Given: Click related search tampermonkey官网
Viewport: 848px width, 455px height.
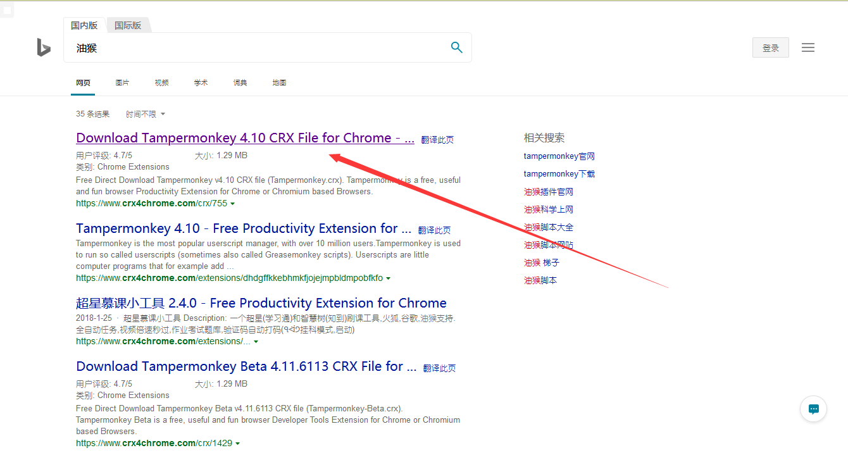Looking at the screenshot, I should [x=559, y=156].
